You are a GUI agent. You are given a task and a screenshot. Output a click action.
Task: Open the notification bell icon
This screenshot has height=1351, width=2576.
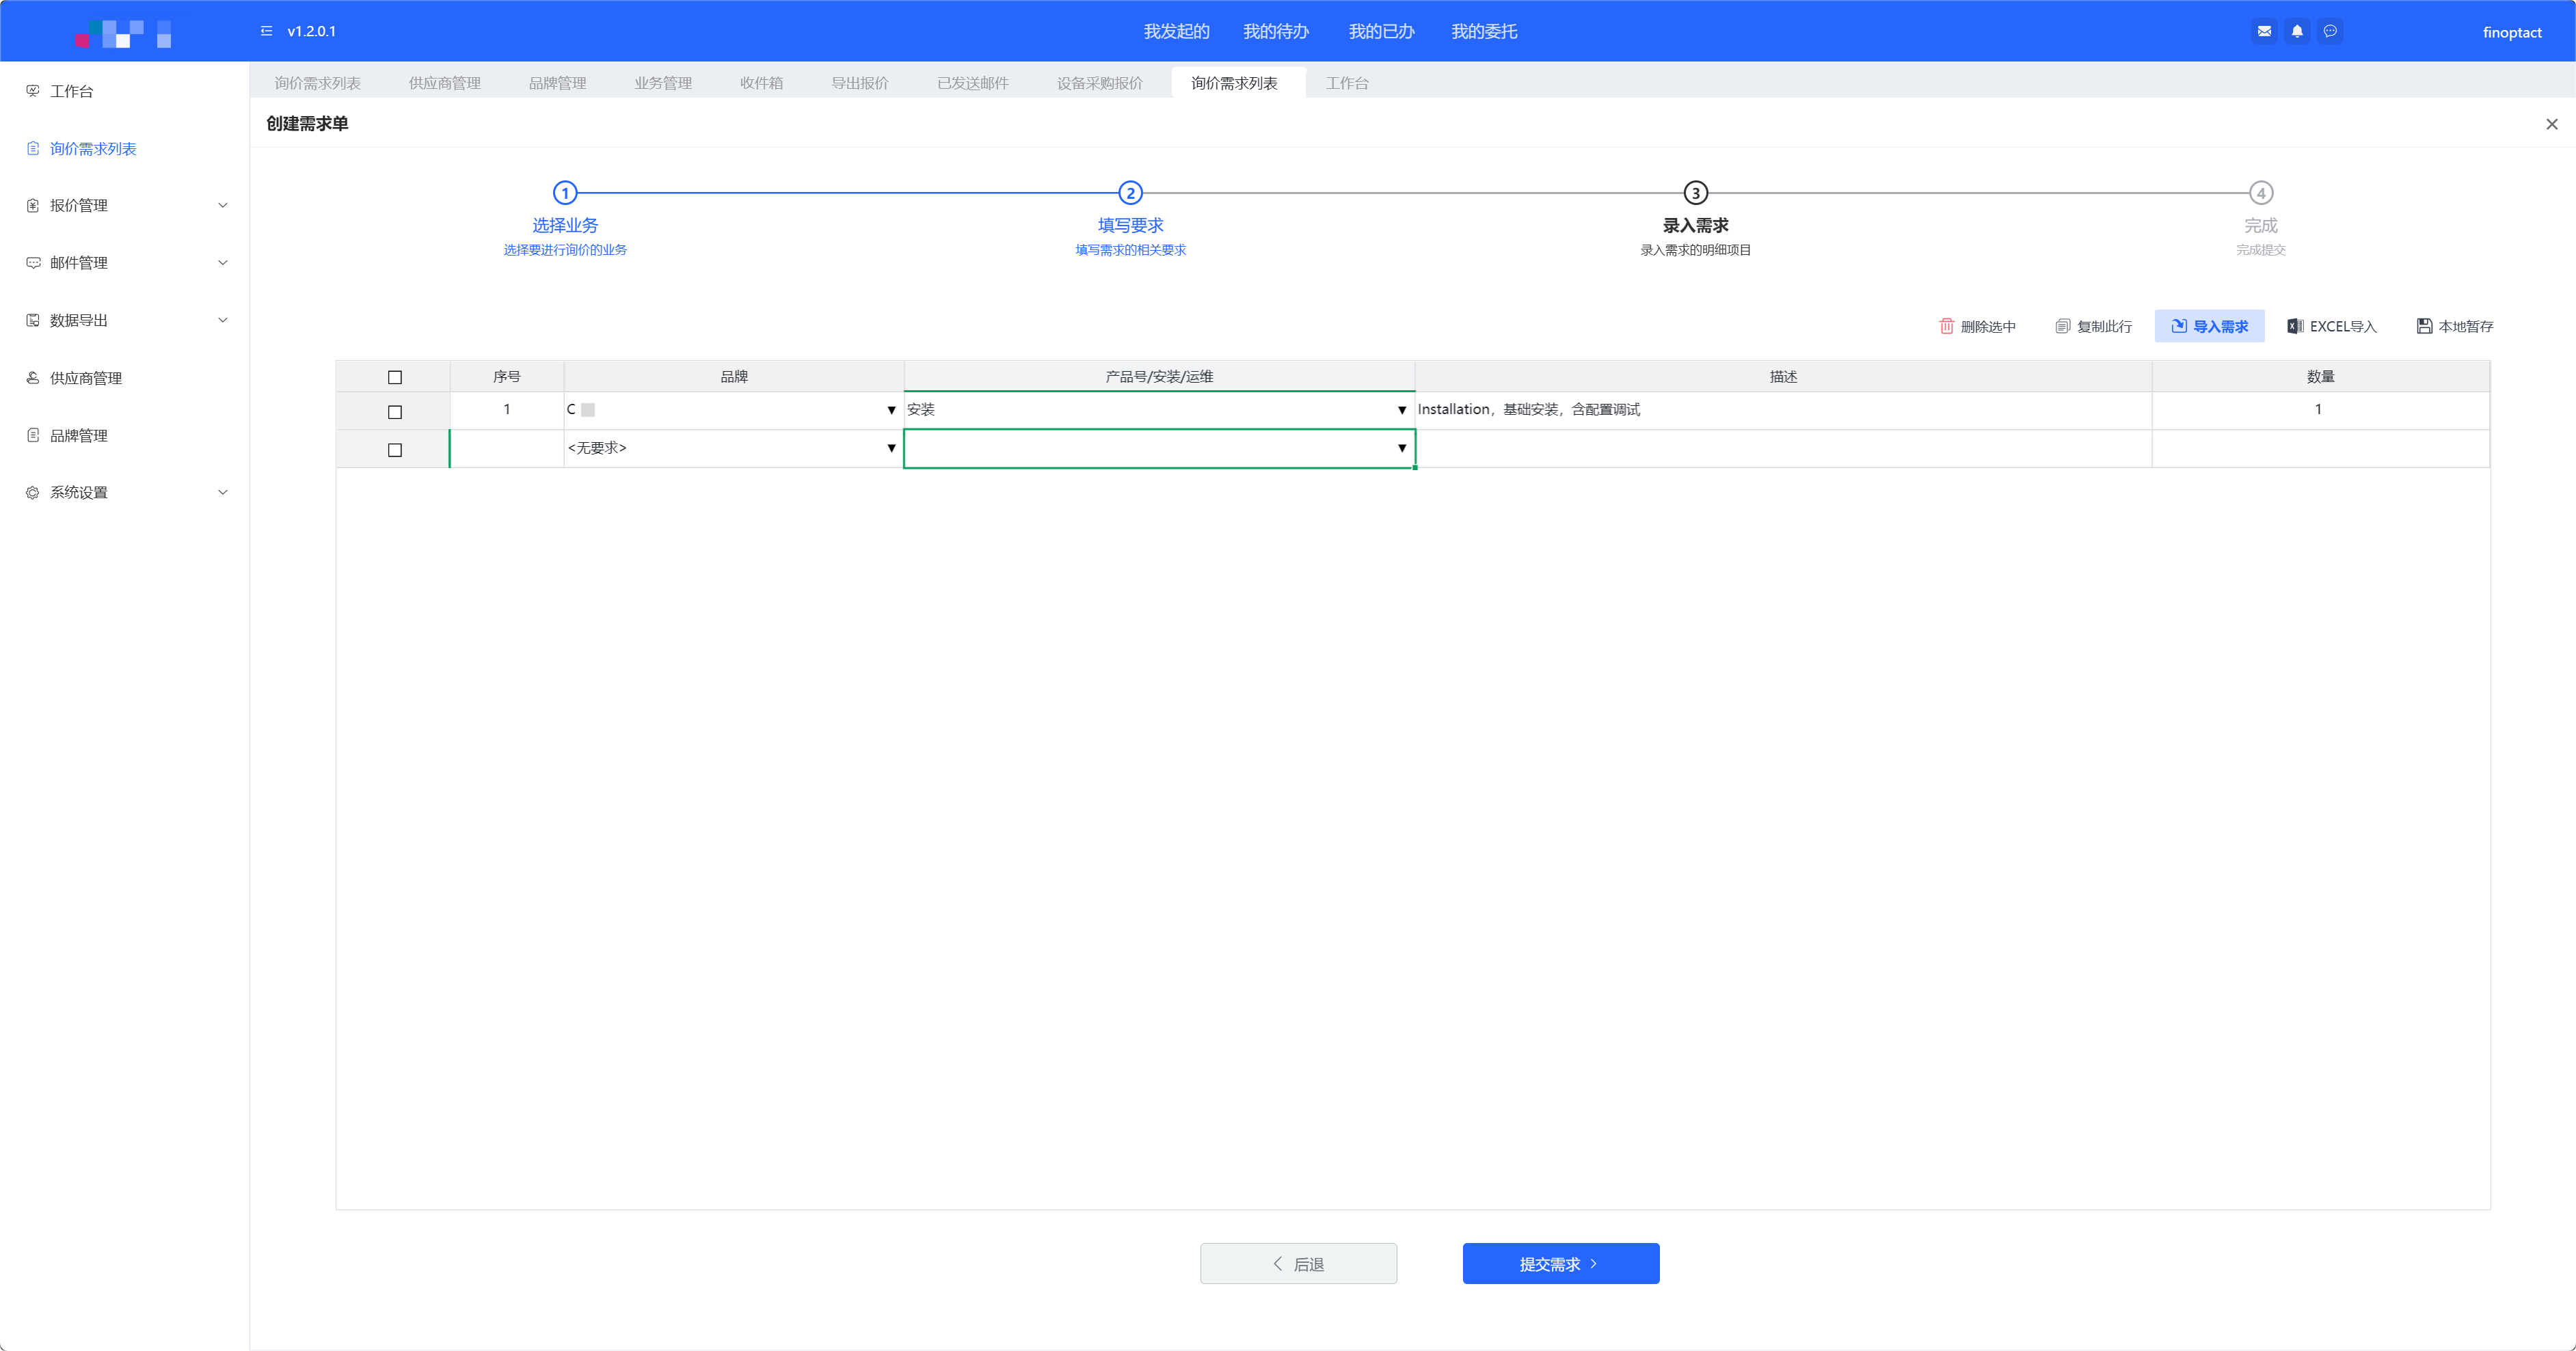point(2297,31)
